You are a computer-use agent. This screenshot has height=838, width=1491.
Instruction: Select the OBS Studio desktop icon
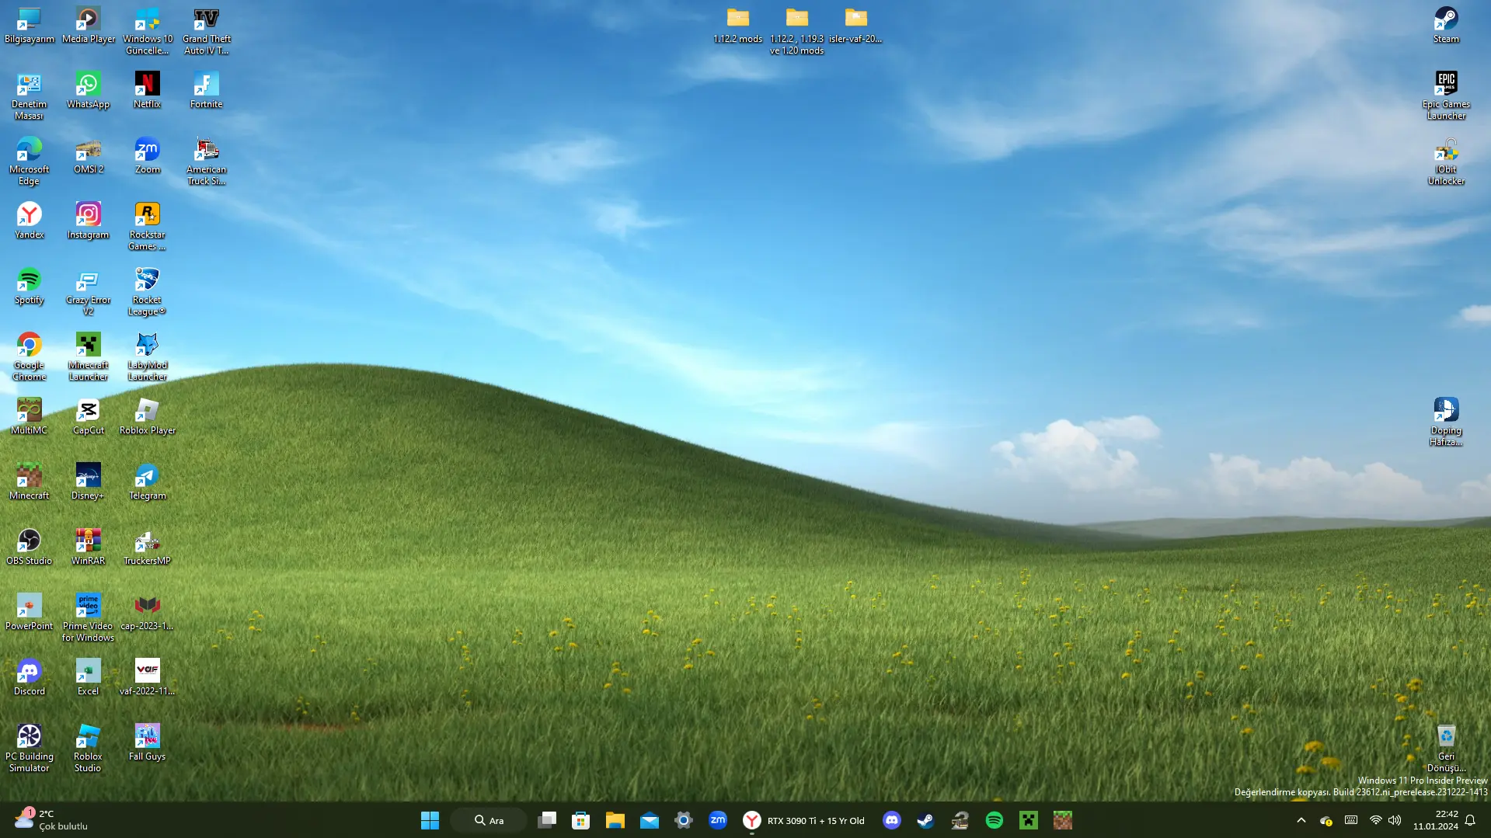[30, 548]
